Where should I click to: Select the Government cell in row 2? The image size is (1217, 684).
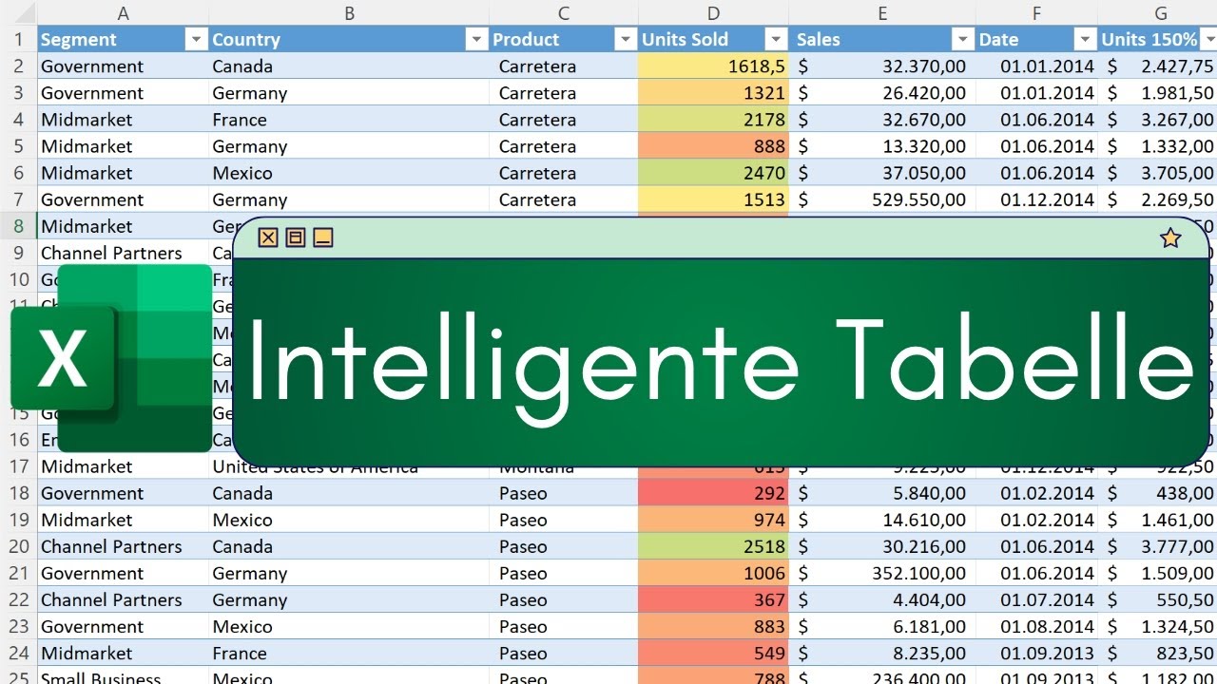point(91,66)
